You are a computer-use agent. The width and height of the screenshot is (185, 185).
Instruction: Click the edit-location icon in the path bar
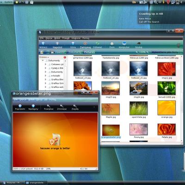tap(42, 52)
